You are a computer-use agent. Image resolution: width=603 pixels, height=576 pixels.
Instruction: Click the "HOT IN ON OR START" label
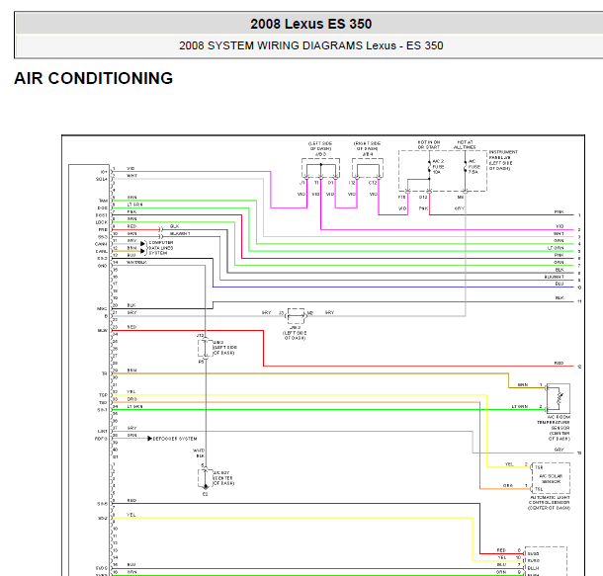(429, 145)
